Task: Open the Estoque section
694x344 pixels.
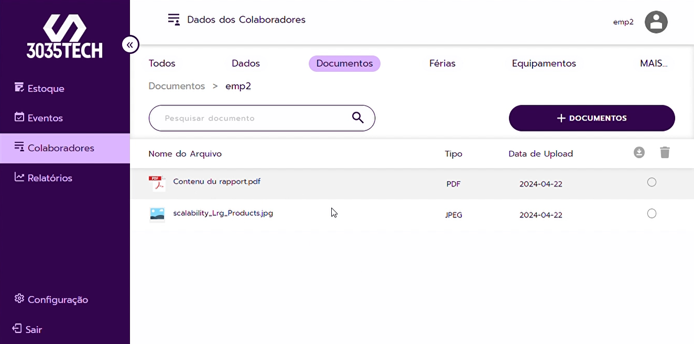Action: (x=39, y=88)
